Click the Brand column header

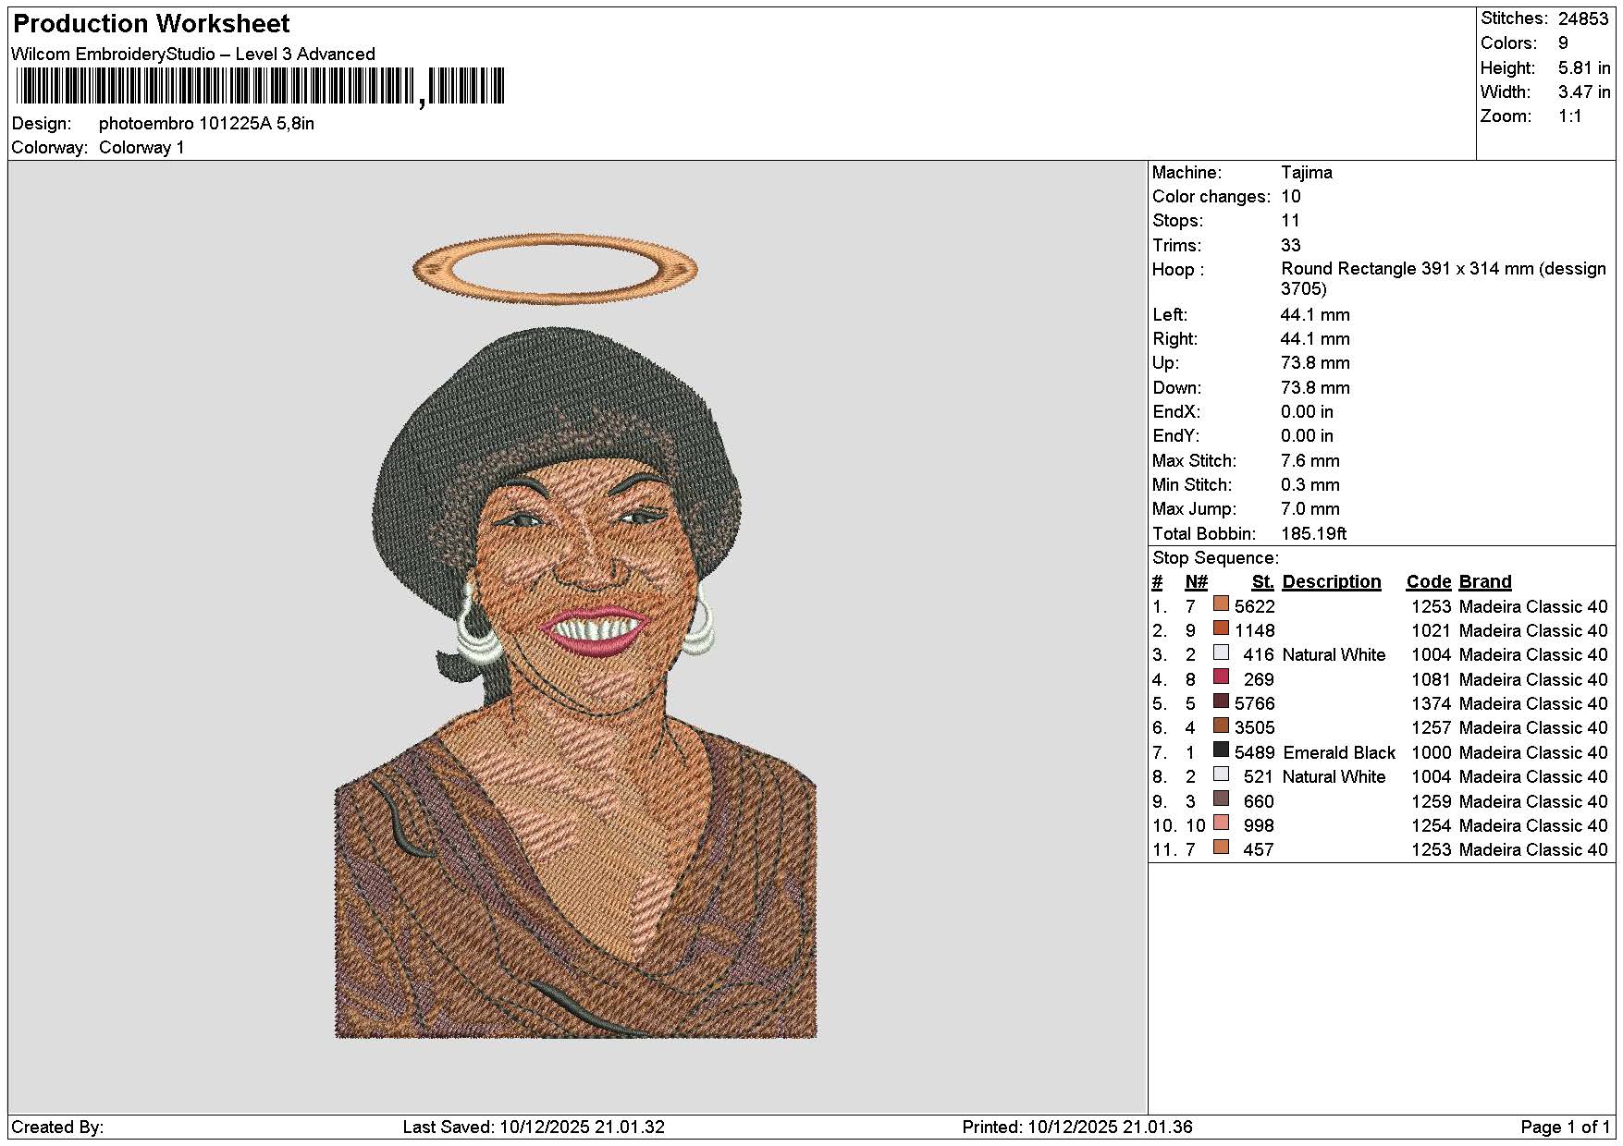pos(1484,582)
